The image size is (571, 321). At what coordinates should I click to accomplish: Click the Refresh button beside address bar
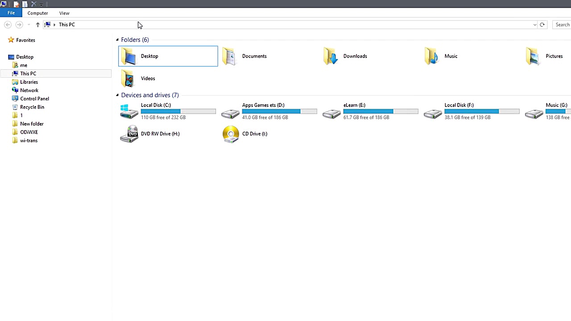[x=542, y=25]
